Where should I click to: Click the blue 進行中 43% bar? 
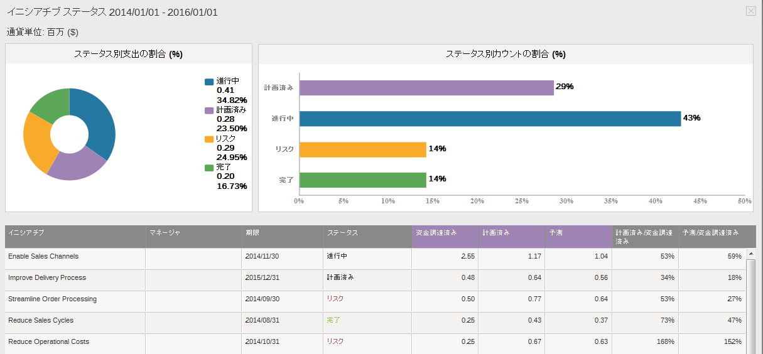coord(490,119)
